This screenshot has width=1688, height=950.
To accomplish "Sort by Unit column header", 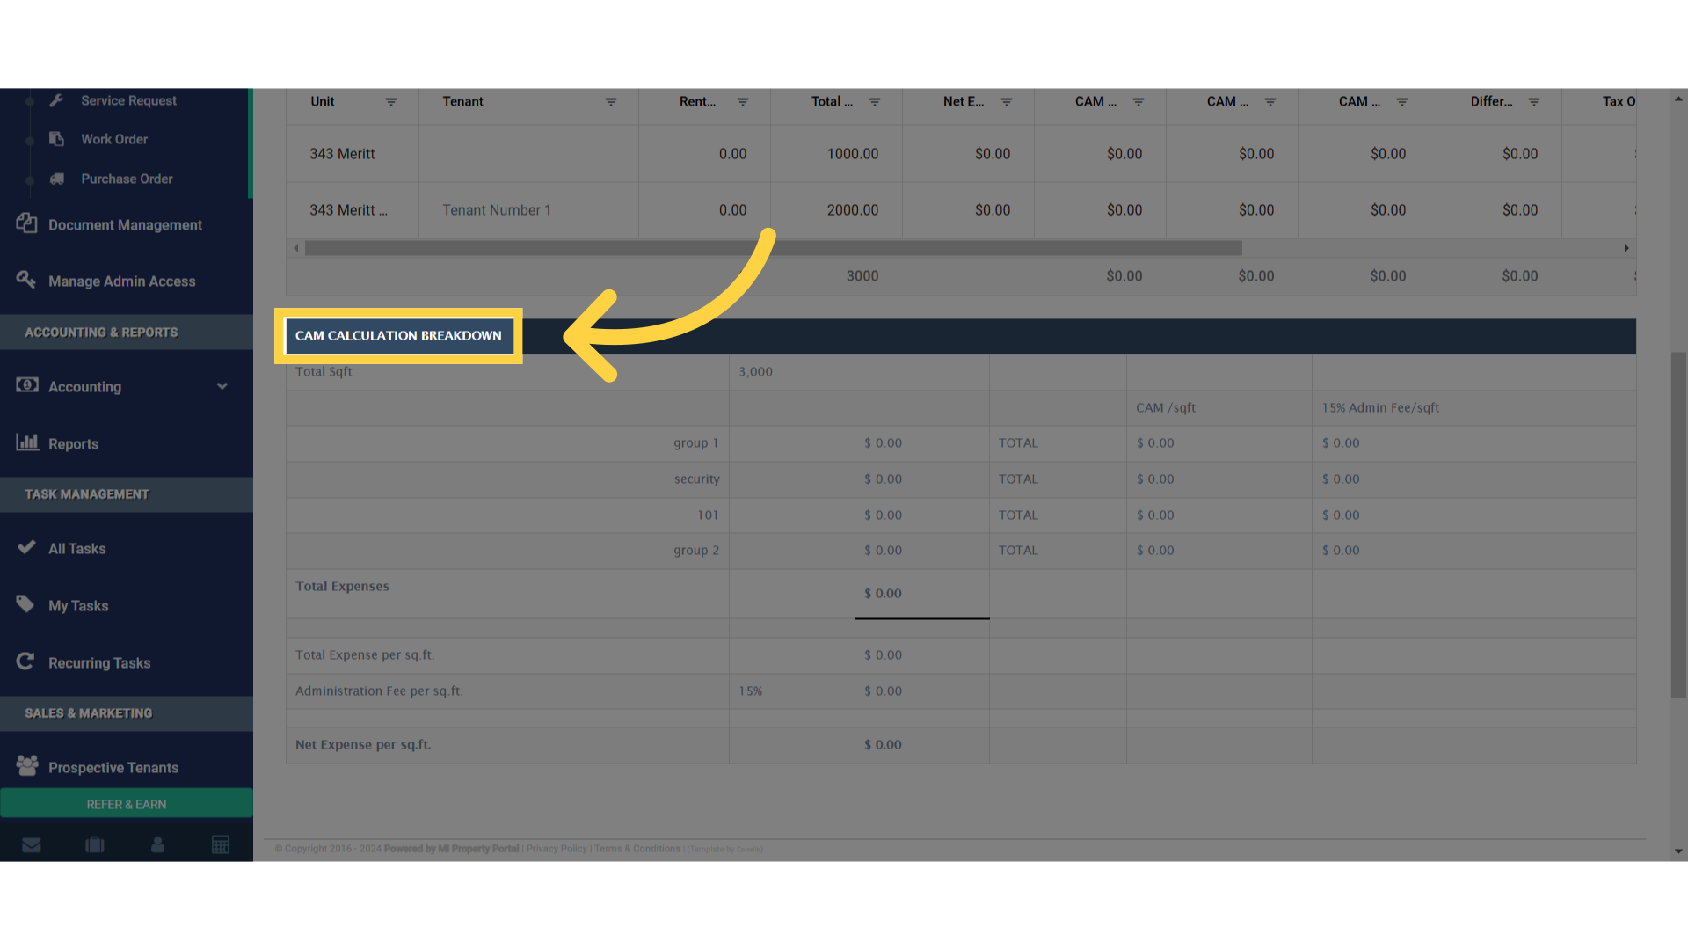I will tap(323, 102).
